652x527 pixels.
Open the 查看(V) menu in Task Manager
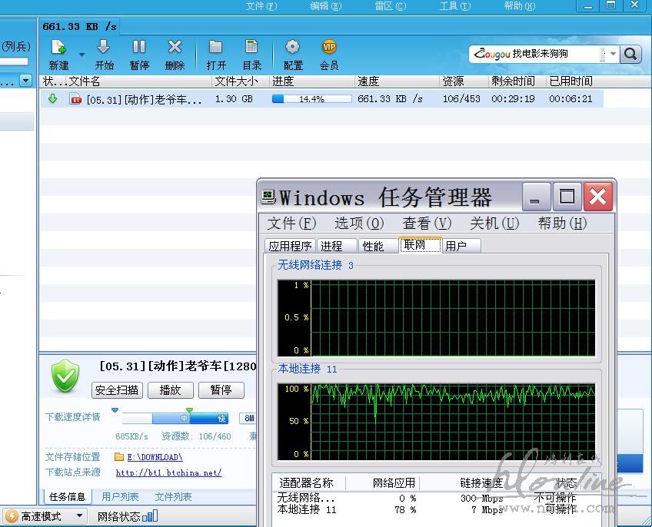[427, 223]
